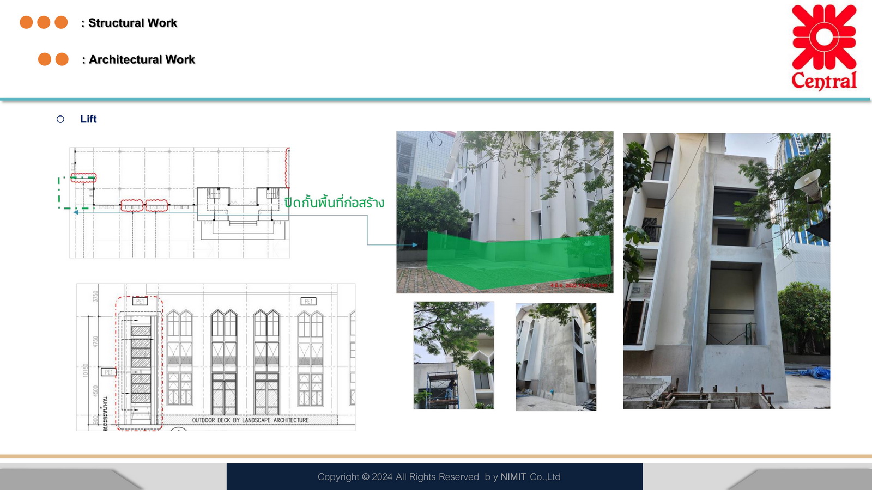Image resolution: width=872 pixels, height=490 pixels.
Task: Select the loudspeaker horn in the right photo
Action: pos(809,183)
